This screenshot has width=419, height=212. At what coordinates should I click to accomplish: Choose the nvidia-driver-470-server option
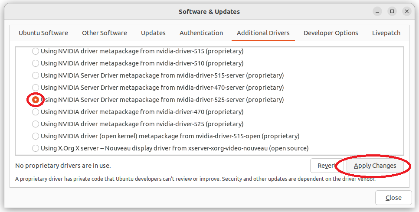click(x=36, y=87)
